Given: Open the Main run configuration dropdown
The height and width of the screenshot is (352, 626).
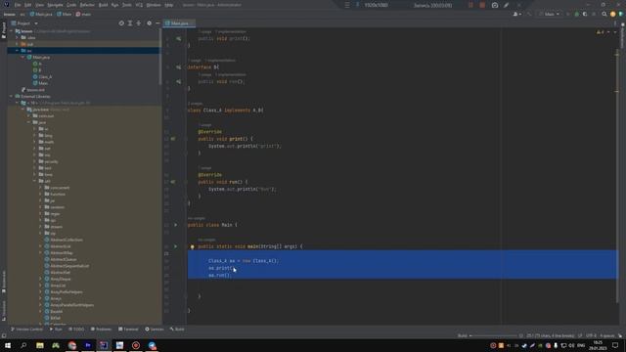Looking at the screenshot, I should (550, 14).
